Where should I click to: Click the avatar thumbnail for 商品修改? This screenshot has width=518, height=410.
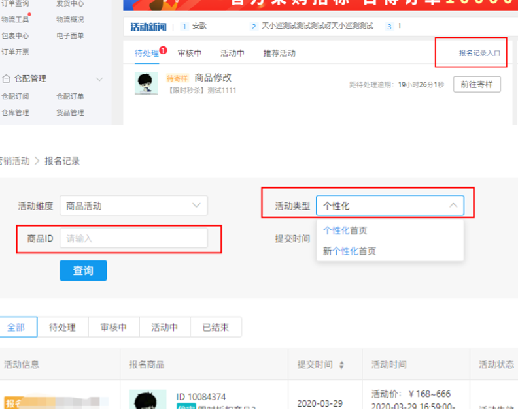146,84
